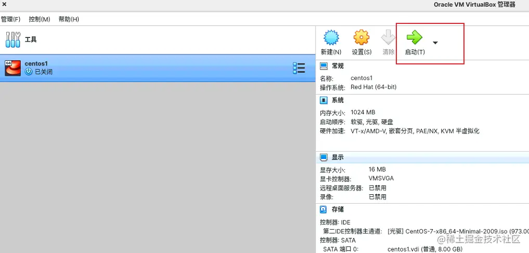
Task: Expand the Start button dropdown arrow
Action: (x=435, y=43)
